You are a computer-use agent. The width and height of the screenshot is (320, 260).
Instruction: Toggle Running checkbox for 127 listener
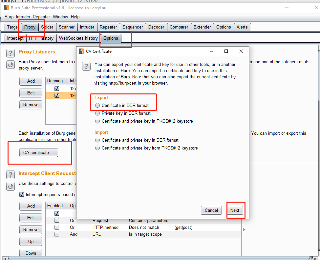pos(57,89)
